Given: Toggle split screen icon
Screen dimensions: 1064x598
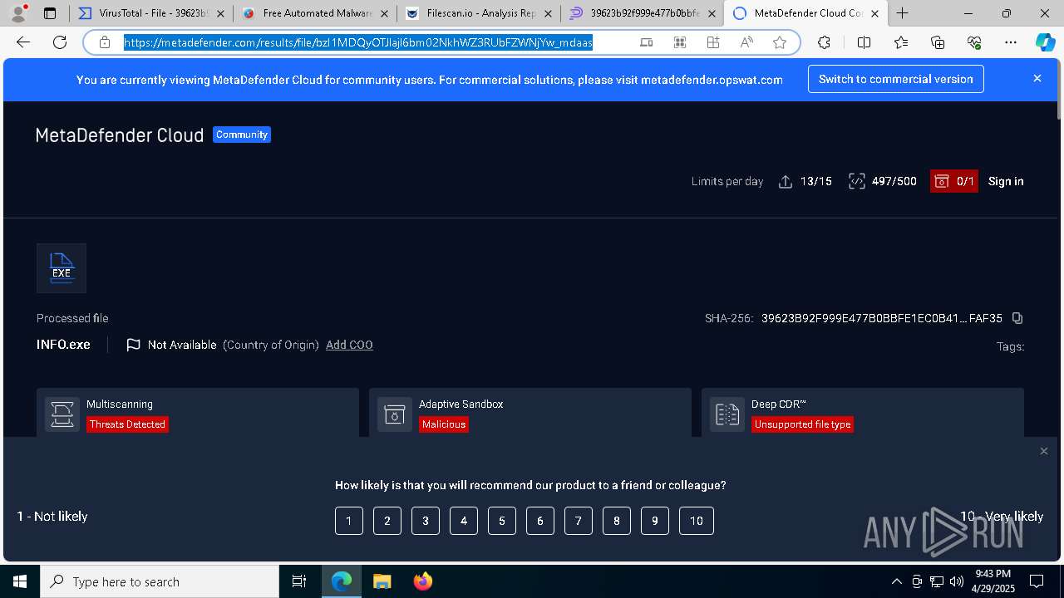Looking at the screenshot, I should pyautogui.click(x=864, y=42).
